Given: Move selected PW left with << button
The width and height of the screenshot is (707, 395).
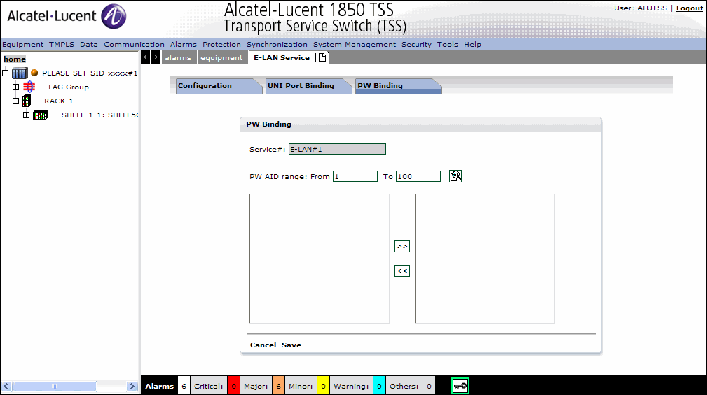Looking at the screenshot, I should 401,271.
